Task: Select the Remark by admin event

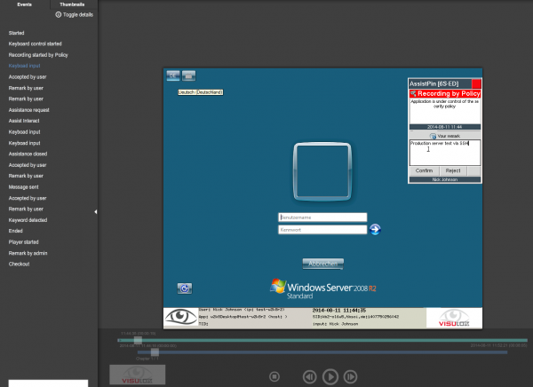Action: [x=28, y=253]
